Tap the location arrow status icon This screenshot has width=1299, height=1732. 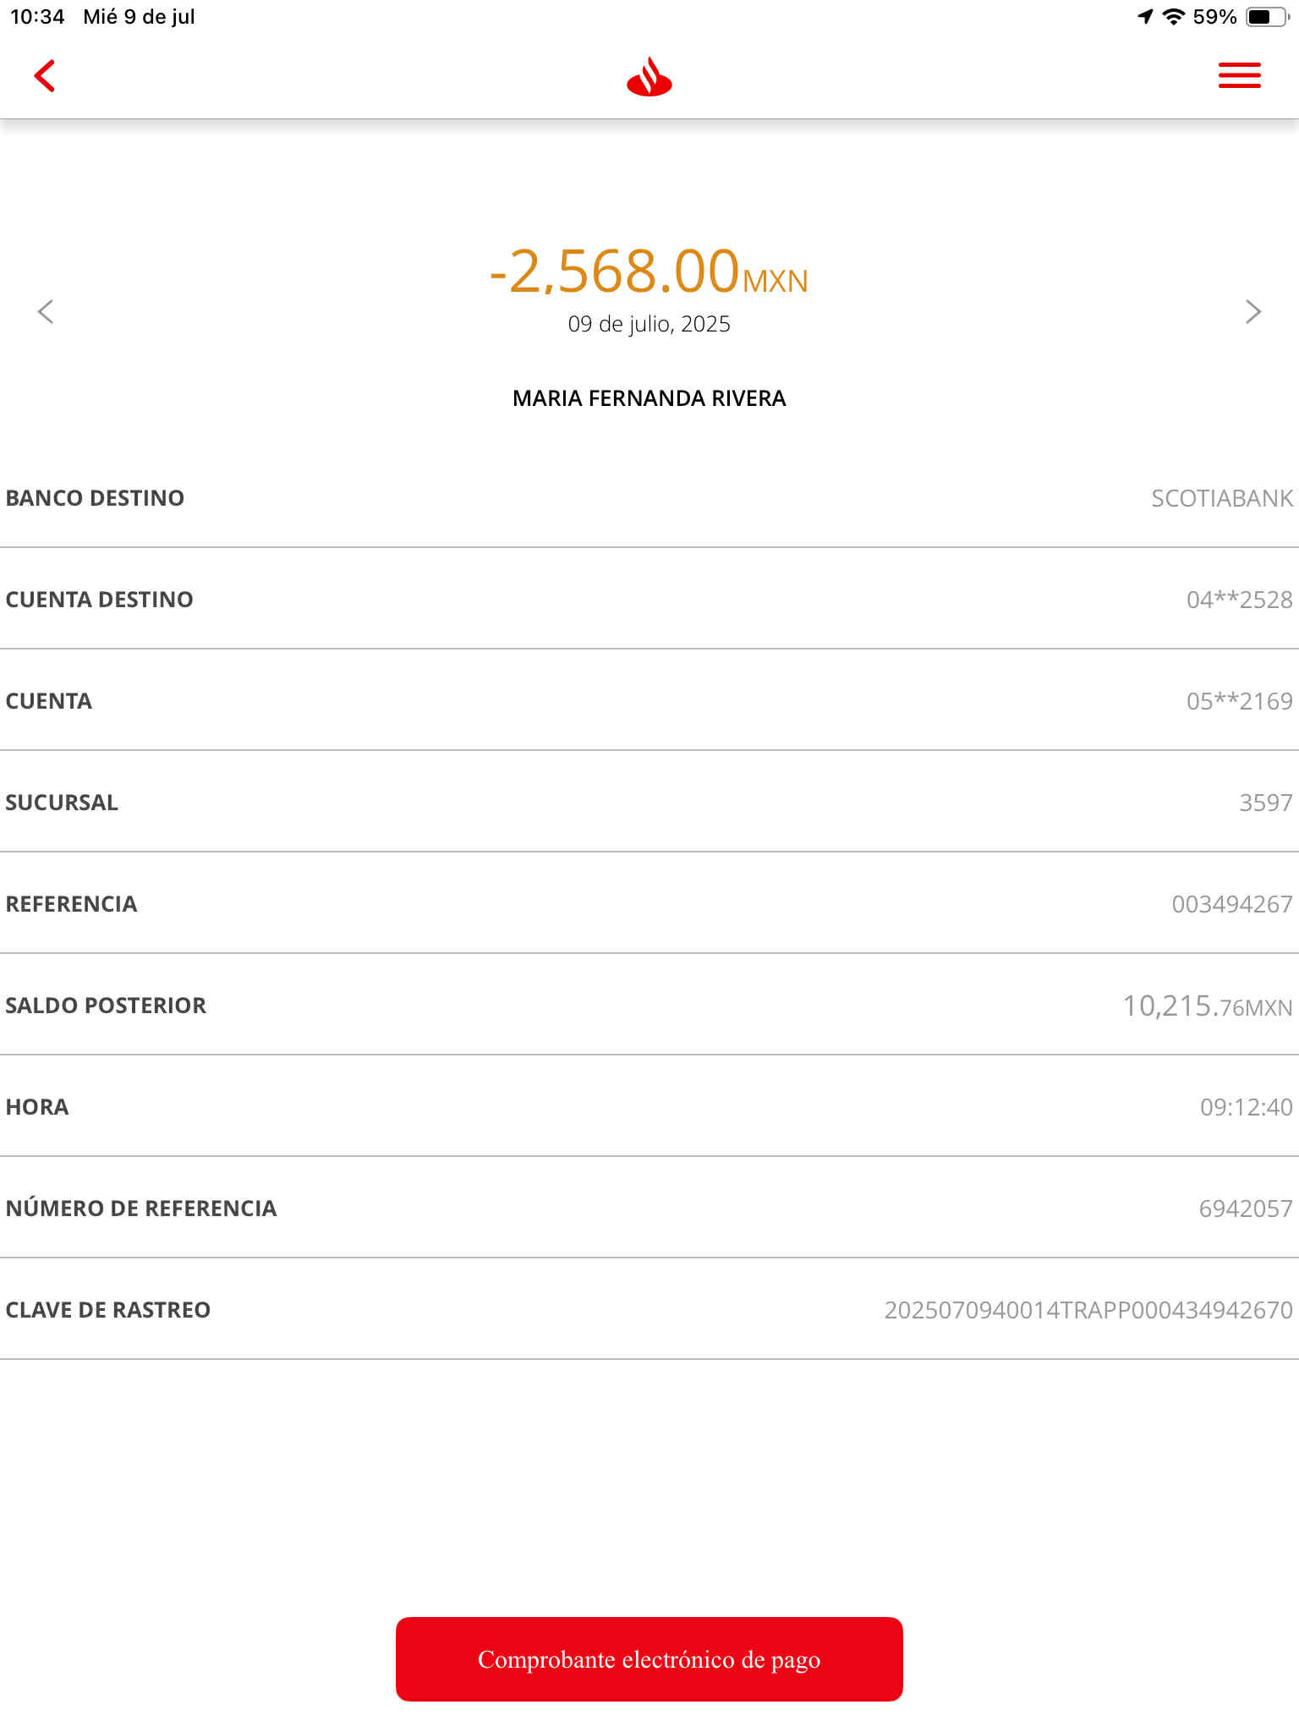[1145, 16]
